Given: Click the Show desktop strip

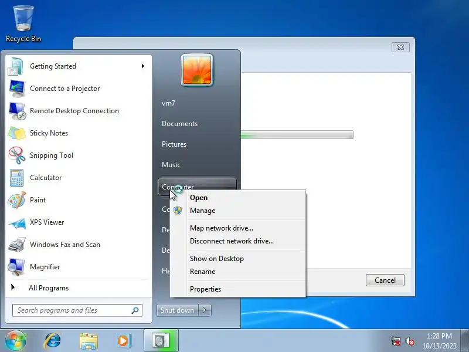Looking at the screenshot, I should 465,341.
